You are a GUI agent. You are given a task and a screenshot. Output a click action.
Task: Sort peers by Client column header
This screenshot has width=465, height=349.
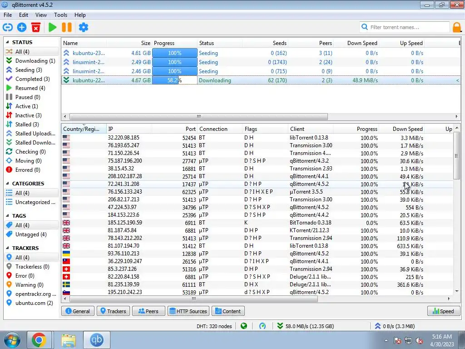(311, 129)
